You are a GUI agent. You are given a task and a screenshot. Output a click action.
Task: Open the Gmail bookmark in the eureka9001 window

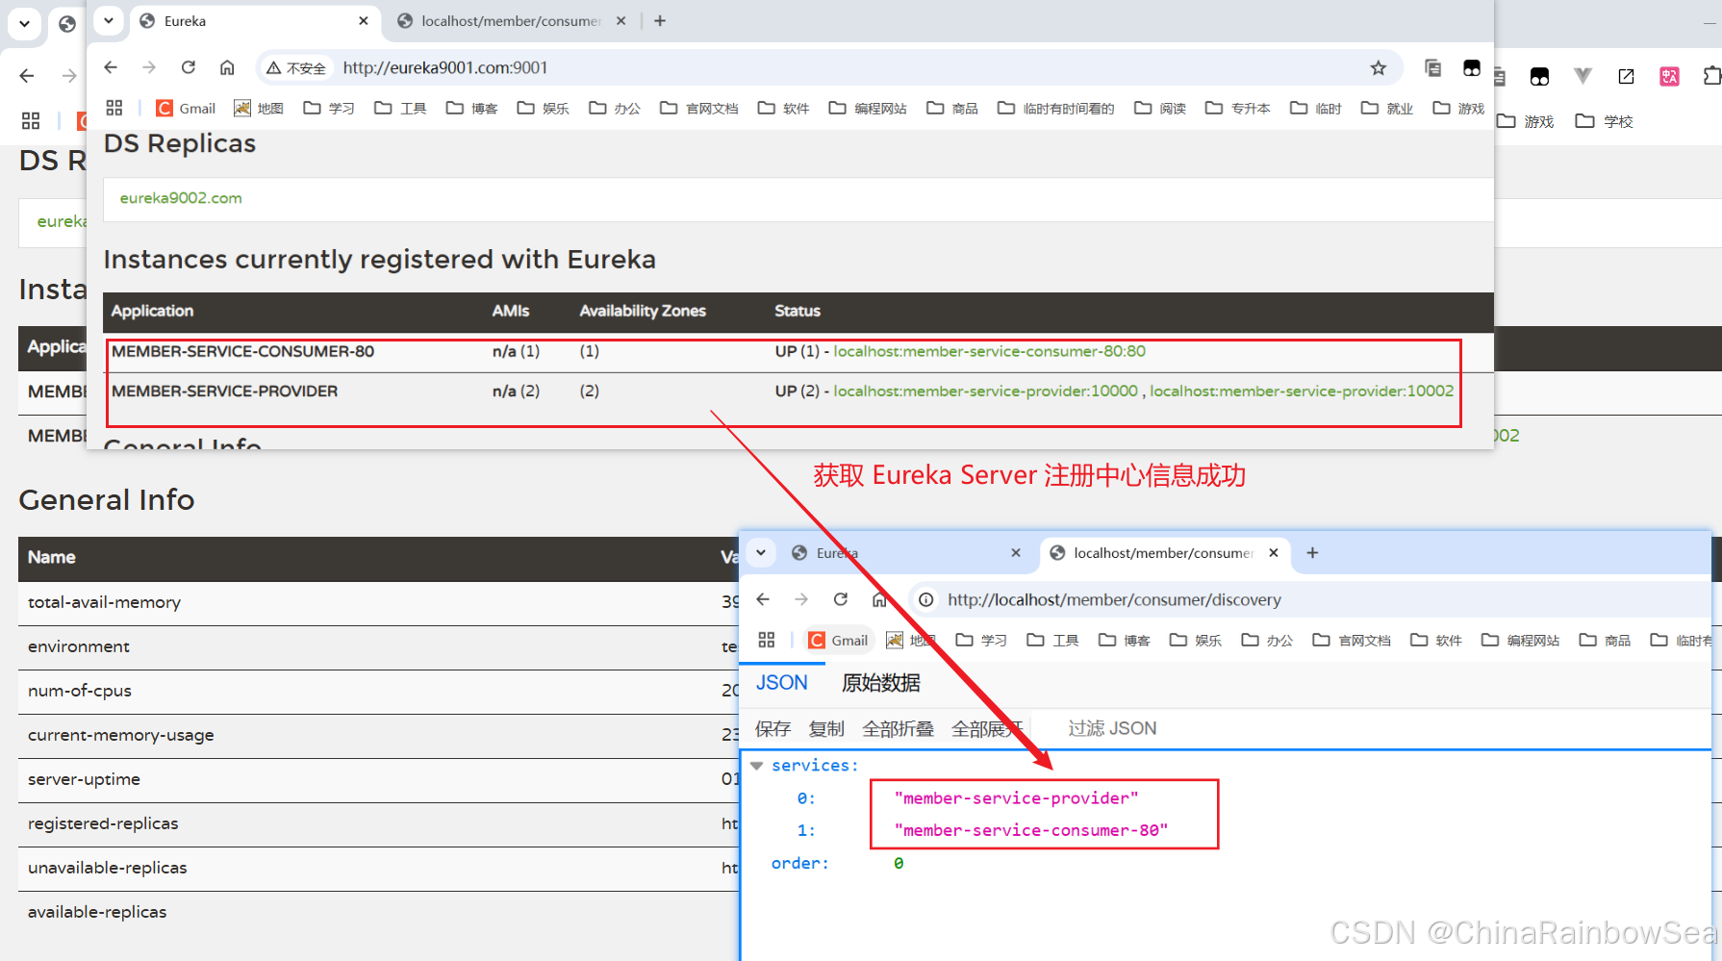tap(187, 108)
